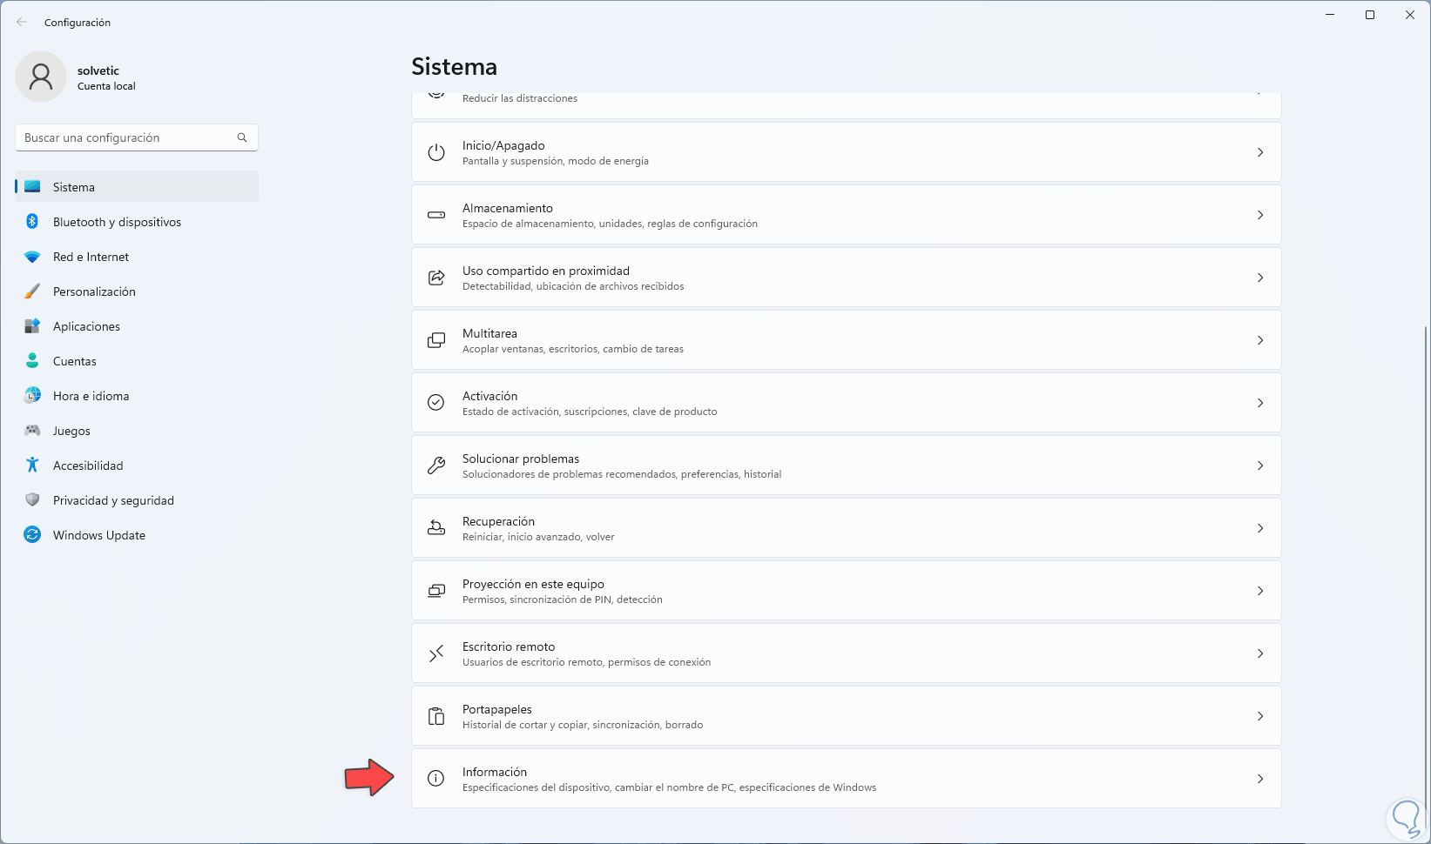The width and height of the screenshot is (1431, 844).
Task: Go to Privacidad y seguridad section
Action: (113, 500)
